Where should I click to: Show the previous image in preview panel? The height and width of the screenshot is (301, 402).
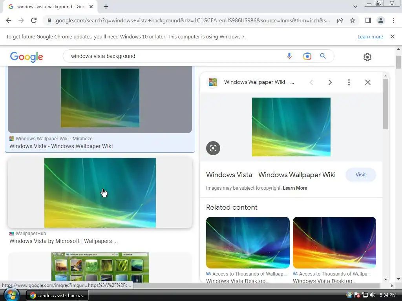tap(311, 82)
